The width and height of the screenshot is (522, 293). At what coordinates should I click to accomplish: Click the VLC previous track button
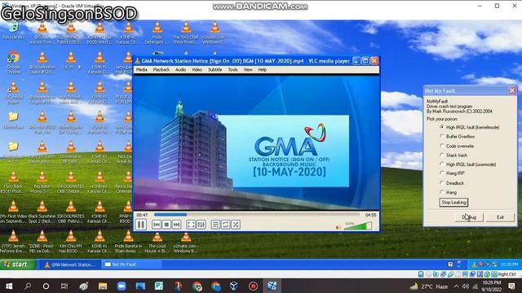157,225
